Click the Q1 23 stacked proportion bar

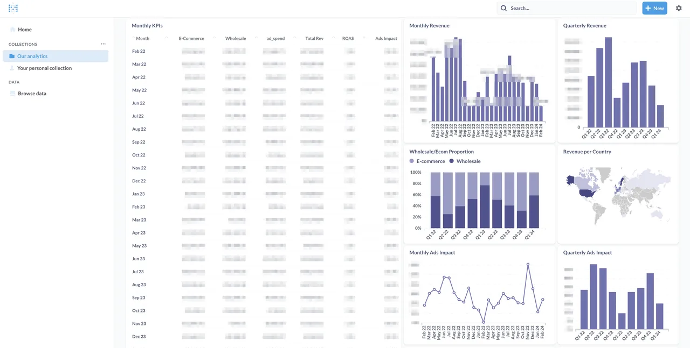point(485,200)
